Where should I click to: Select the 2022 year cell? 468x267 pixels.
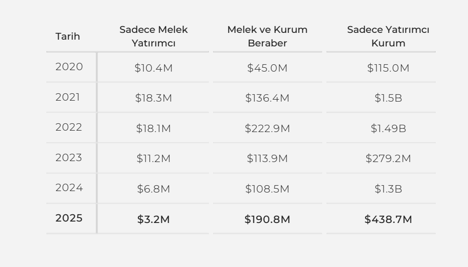69,128
